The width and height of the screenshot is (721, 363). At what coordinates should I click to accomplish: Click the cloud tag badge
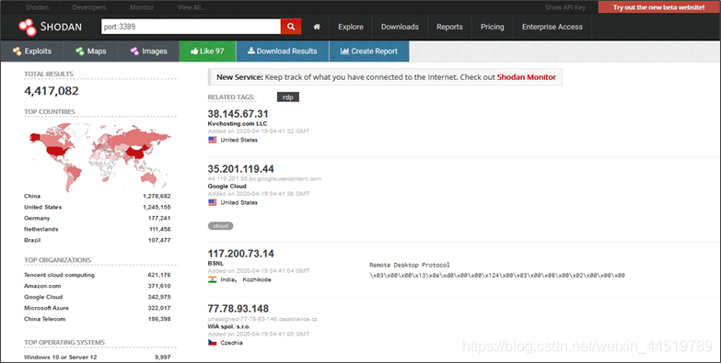tap(221, 226)
